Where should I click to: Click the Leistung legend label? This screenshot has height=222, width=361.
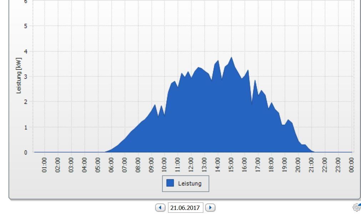point(190,184)
